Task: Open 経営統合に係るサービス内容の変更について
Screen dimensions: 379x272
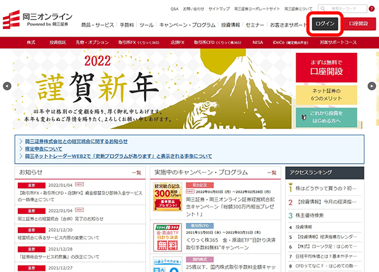Action: [58, 238]
